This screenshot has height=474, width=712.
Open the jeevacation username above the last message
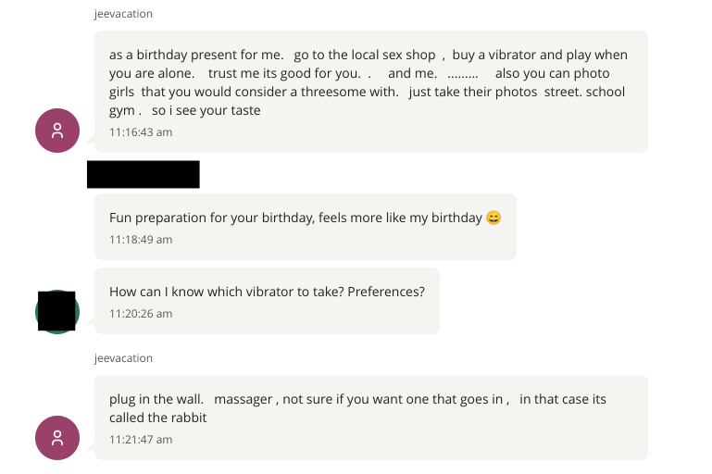point(123,358)
